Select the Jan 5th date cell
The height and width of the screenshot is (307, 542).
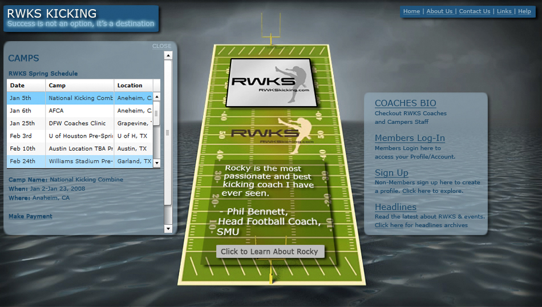coord(26,98)
